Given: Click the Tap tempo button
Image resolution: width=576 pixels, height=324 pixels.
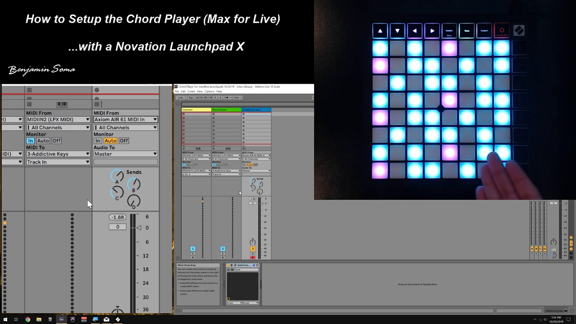Looking at the screenshot, I should pos(191,98).
